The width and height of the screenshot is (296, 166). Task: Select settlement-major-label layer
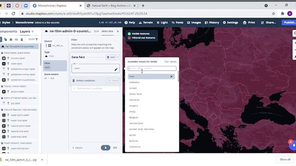(23, 69)
